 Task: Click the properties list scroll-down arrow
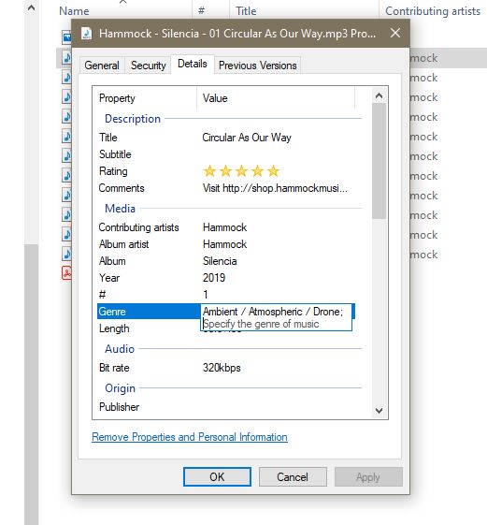click(x=379, y=410)
